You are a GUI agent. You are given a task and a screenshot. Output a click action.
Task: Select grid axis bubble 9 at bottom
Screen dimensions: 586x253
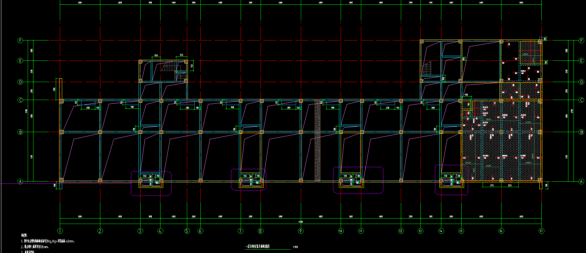(x=301, y=231)
